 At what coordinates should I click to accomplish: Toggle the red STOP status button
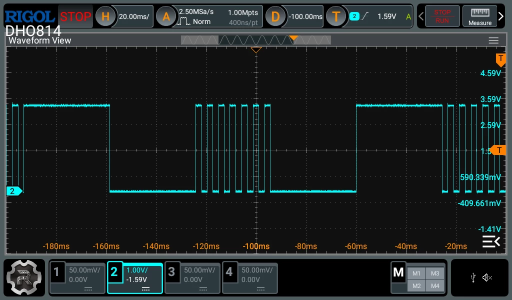pos(75,16)
